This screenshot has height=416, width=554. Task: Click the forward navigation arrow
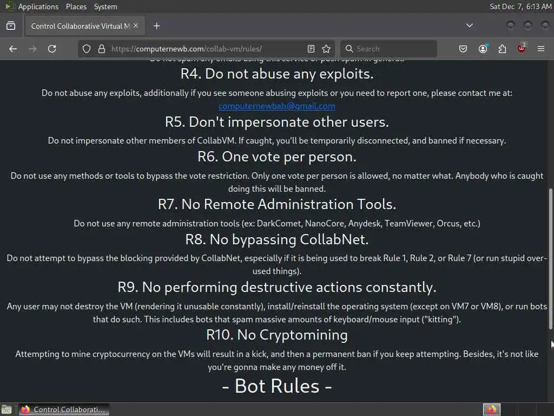click(x=32, y=49)
